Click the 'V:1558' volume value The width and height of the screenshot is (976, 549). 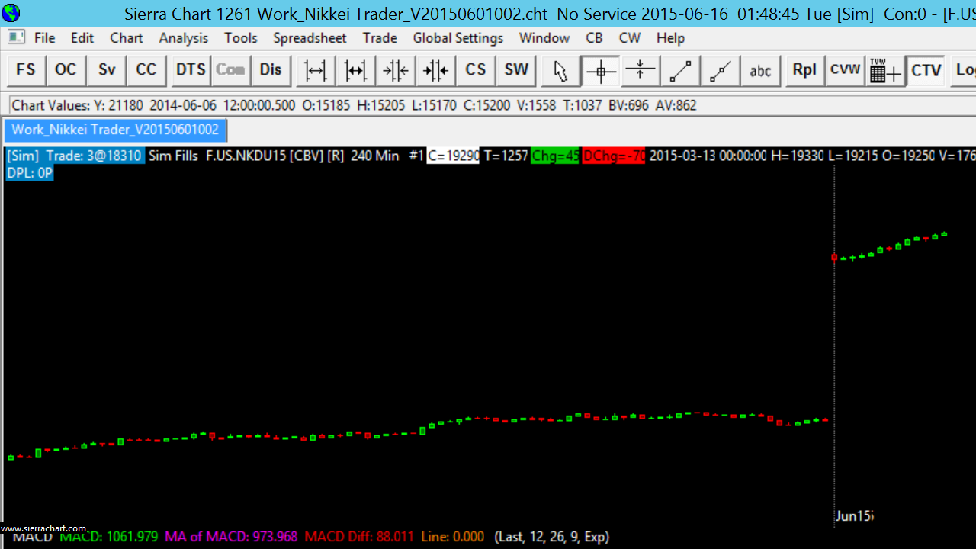536,105
